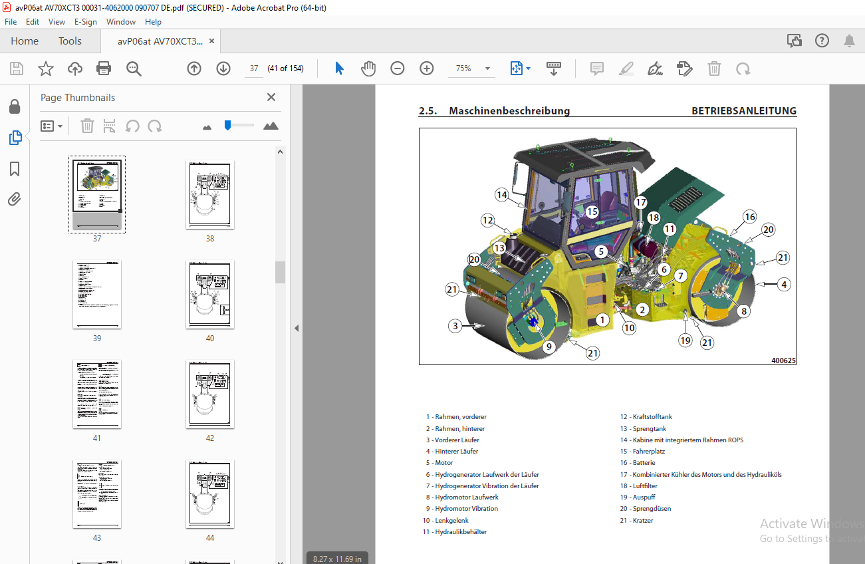This screenshot has height=564, width=865.
Task: Rotate pages counterclockwise in thumbnails panel
Action: pyautogui.click(x=132, y=126)
